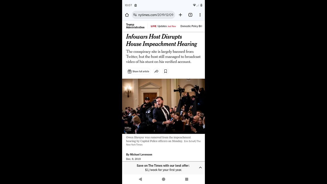The width and height of the screenshot is (327, 184).
Task: Tap the share arrow icon below the article
Action: 157,71
